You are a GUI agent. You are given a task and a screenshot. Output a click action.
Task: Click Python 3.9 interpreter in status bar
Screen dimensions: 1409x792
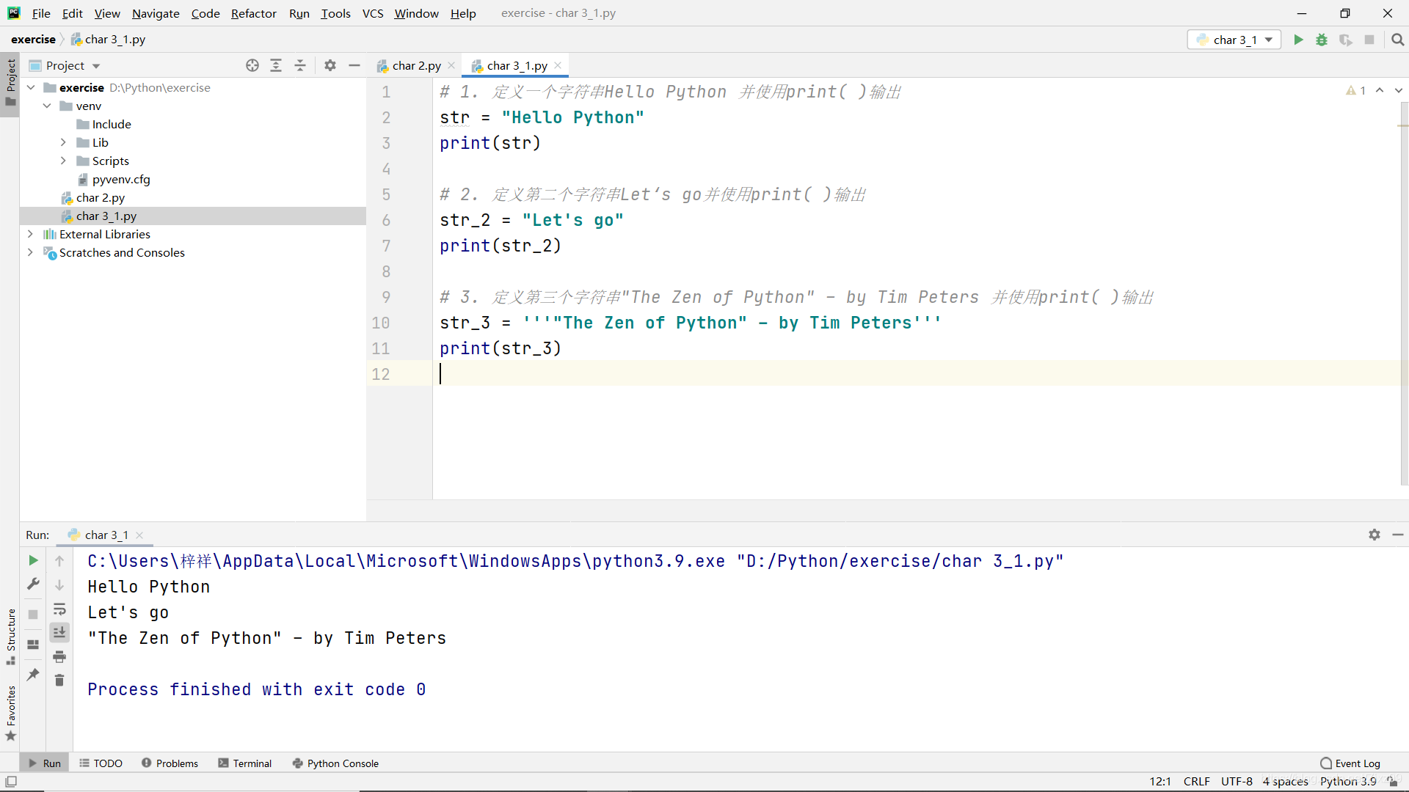[1348, 782]
